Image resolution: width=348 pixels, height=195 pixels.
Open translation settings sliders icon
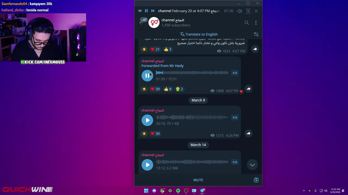[x=256, y=34]
